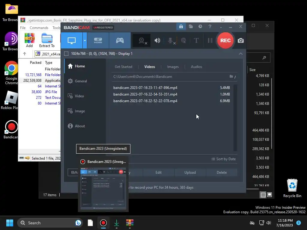Viewport: 307px width, 230px height.
Task: Select the JPG File row in WinRAR
Action: pos(40,92)
